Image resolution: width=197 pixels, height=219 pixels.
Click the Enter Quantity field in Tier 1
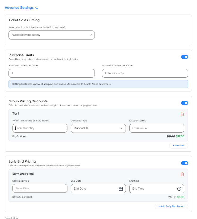click(x=40, y=128)
